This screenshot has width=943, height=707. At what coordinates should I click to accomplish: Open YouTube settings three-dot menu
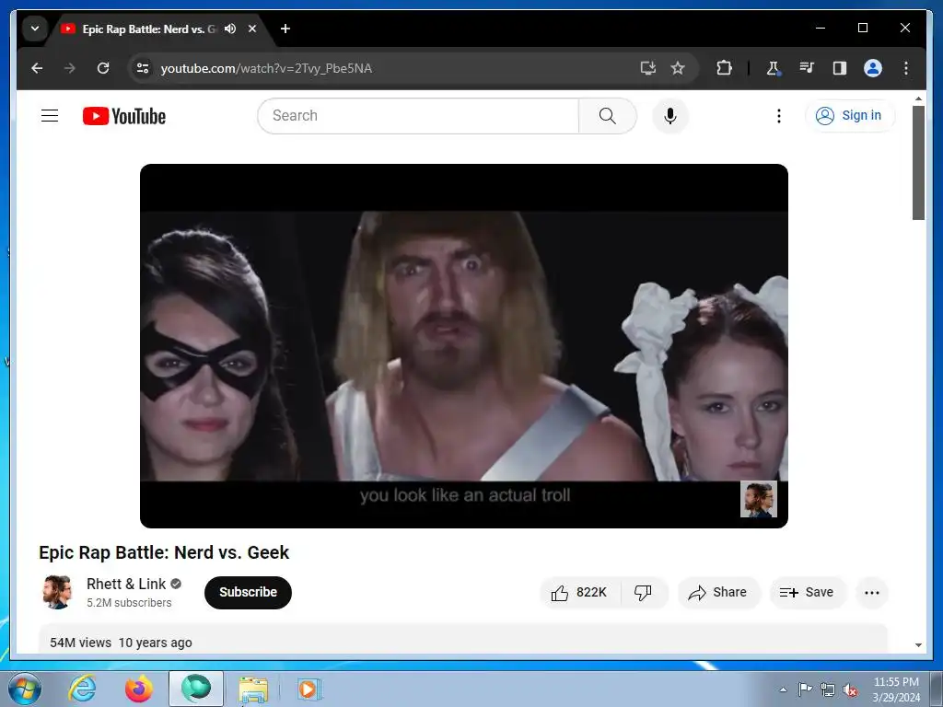[779, 115]
